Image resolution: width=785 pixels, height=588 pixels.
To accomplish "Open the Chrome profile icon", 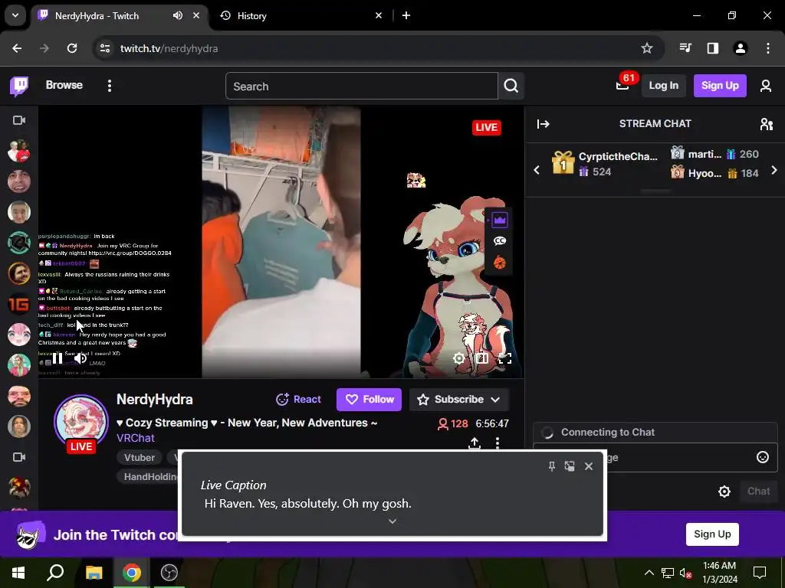I will click(x=741, y=48).
